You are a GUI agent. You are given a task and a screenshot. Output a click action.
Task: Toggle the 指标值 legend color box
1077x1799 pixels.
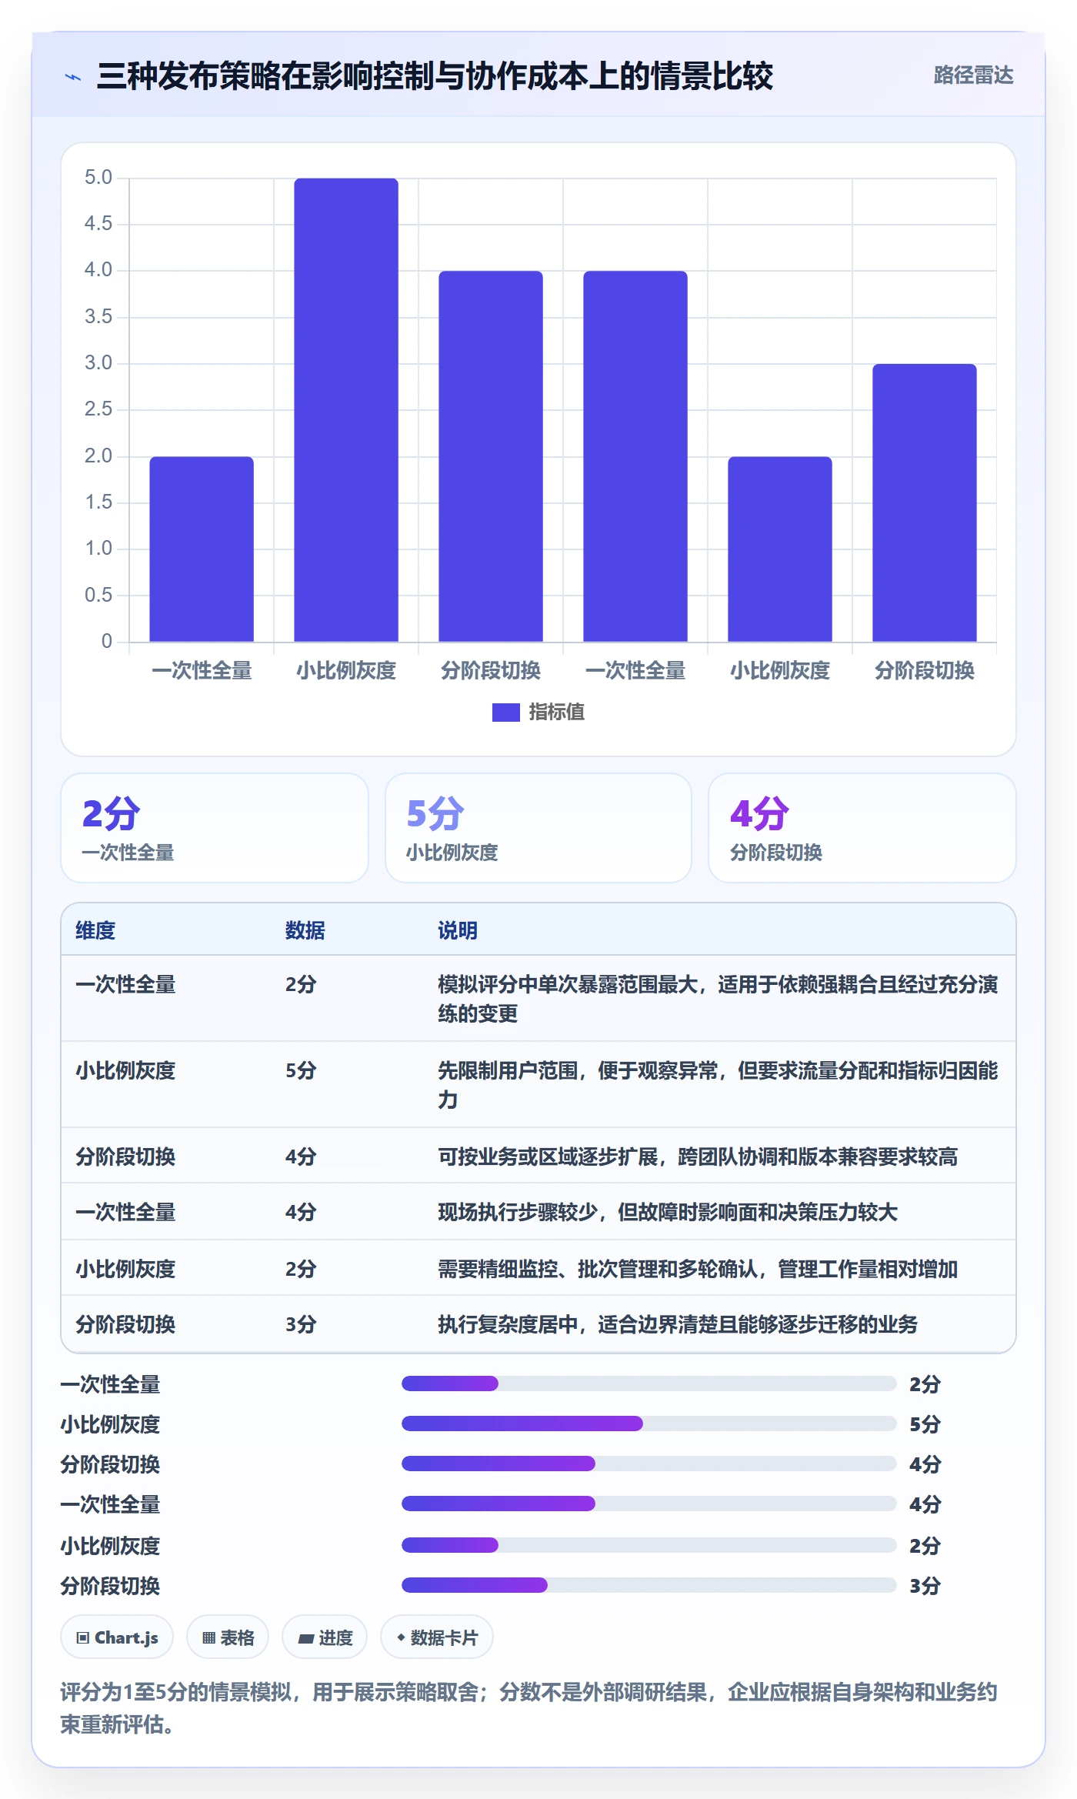coord(505,713)
